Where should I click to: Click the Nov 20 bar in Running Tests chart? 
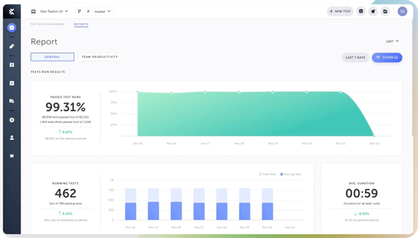[268, 204]
